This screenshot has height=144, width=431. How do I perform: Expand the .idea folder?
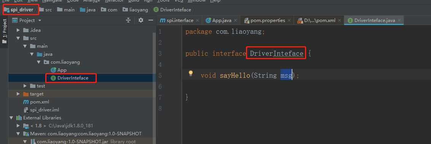(x=18, y=30)
